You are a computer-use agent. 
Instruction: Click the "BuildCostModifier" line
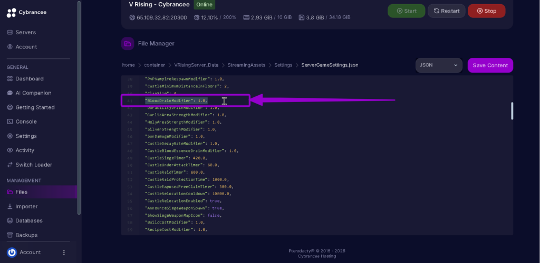(x=175, y=222)
